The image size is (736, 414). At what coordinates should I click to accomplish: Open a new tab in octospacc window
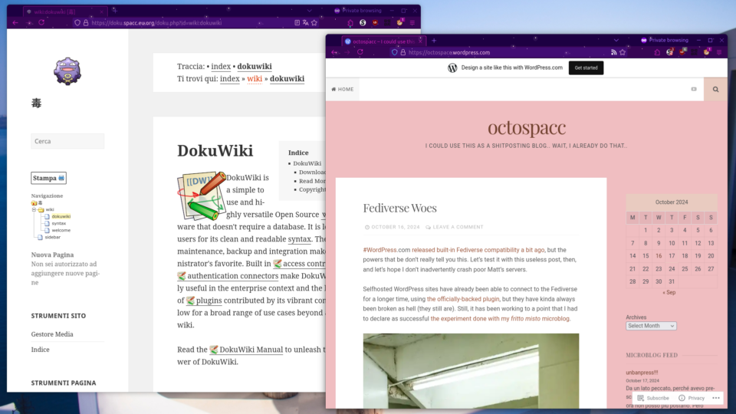(434, 41)
